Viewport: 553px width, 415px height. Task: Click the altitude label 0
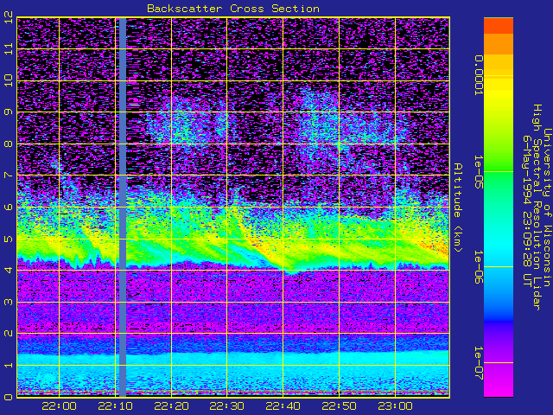pos(9,397)
